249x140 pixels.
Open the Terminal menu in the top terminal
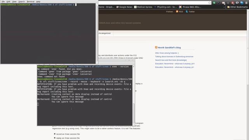point(30,2)
